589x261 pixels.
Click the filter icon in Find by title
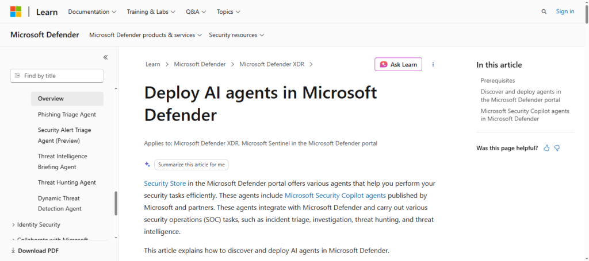coord(17,76)
